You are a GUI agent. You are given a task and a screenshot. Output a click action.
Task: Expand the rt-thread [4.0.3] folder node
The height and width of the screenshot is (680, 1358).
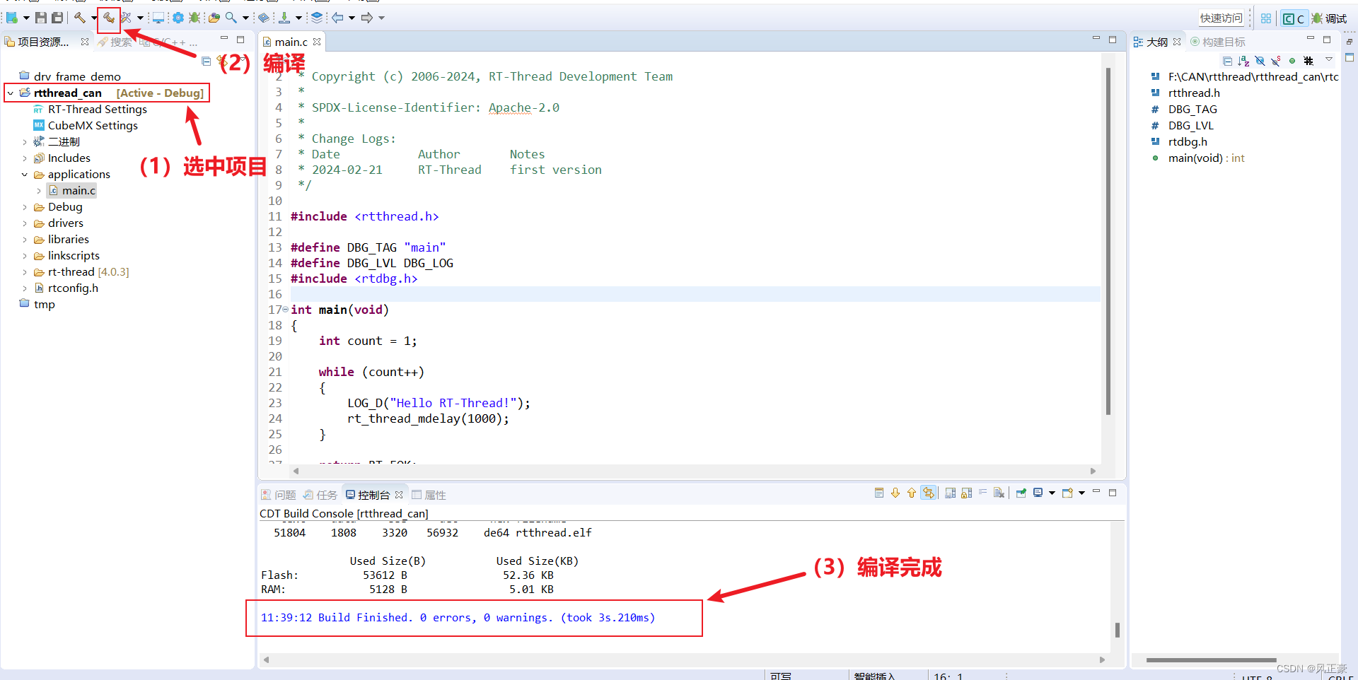(25, 272)
